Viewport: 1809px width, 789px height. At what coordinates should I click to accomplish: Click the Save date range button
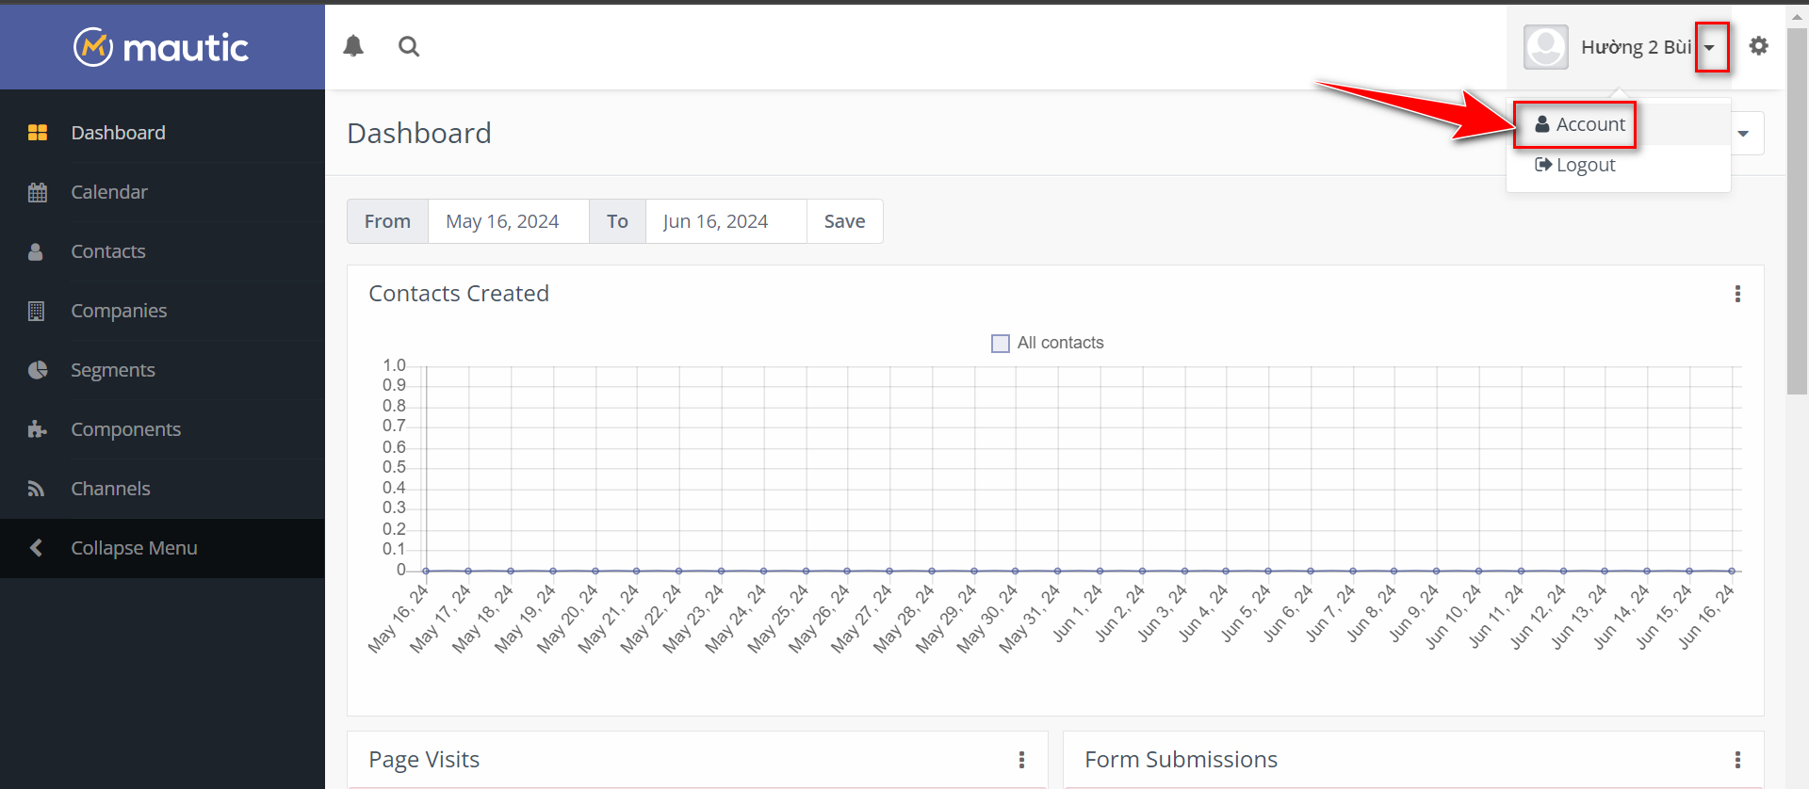844,221
